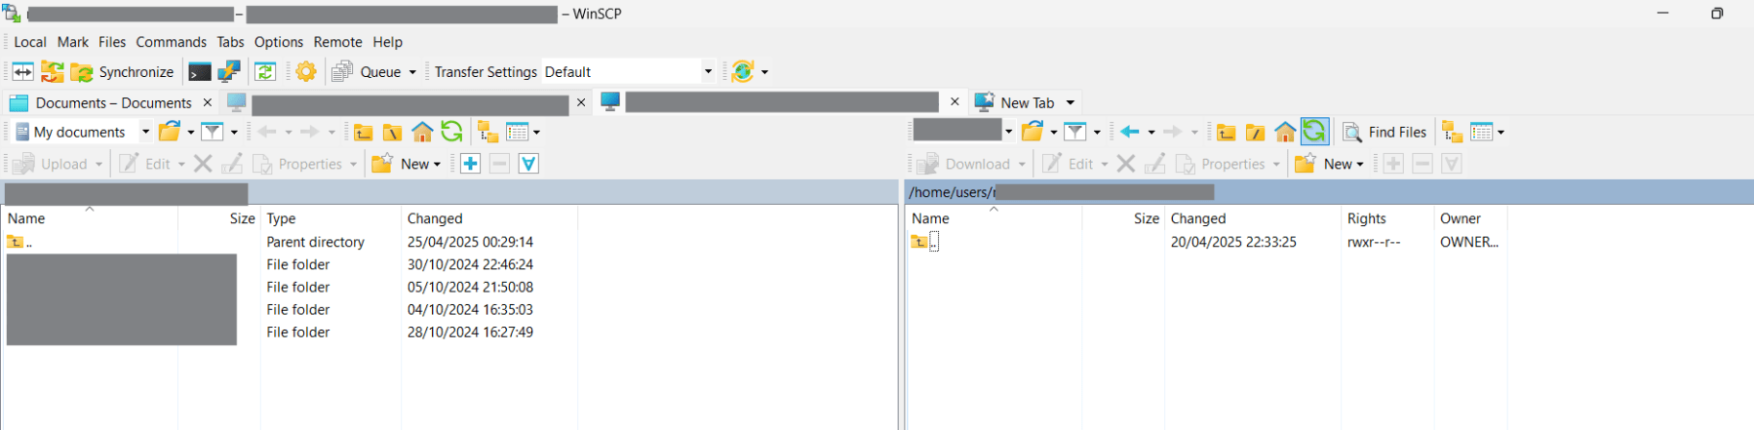This screenshot has width=1754, height=430.
Task: Open the terminal console icon
Action: [x=200, y=72]
